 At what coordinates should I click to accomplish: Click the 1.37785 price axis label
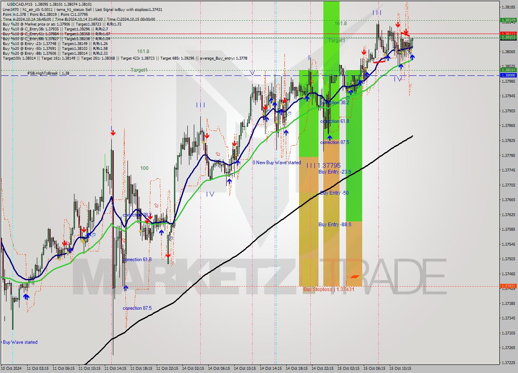coord(508,155)
